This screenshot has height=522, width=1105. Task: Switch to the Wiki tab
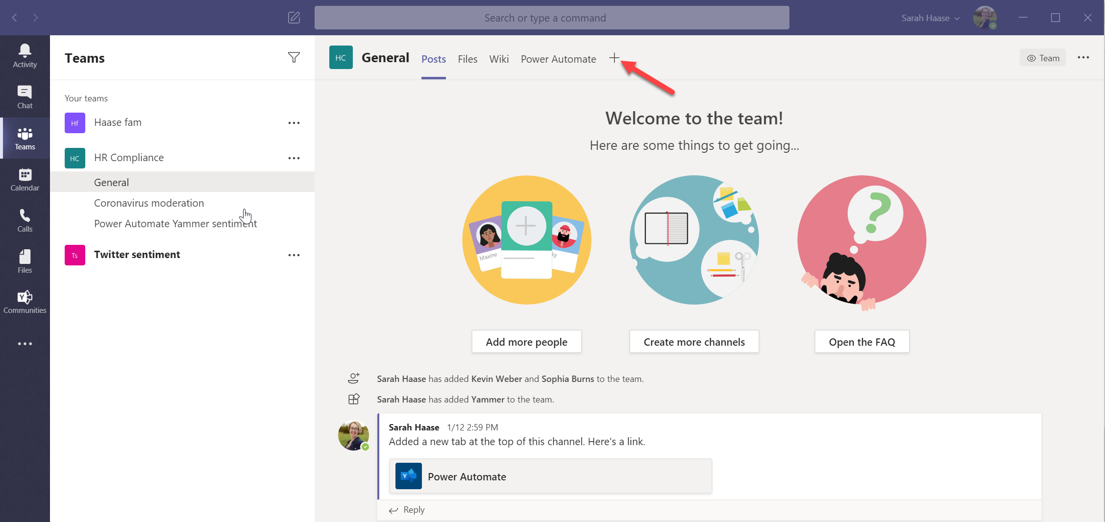click(x=499, y=59)
